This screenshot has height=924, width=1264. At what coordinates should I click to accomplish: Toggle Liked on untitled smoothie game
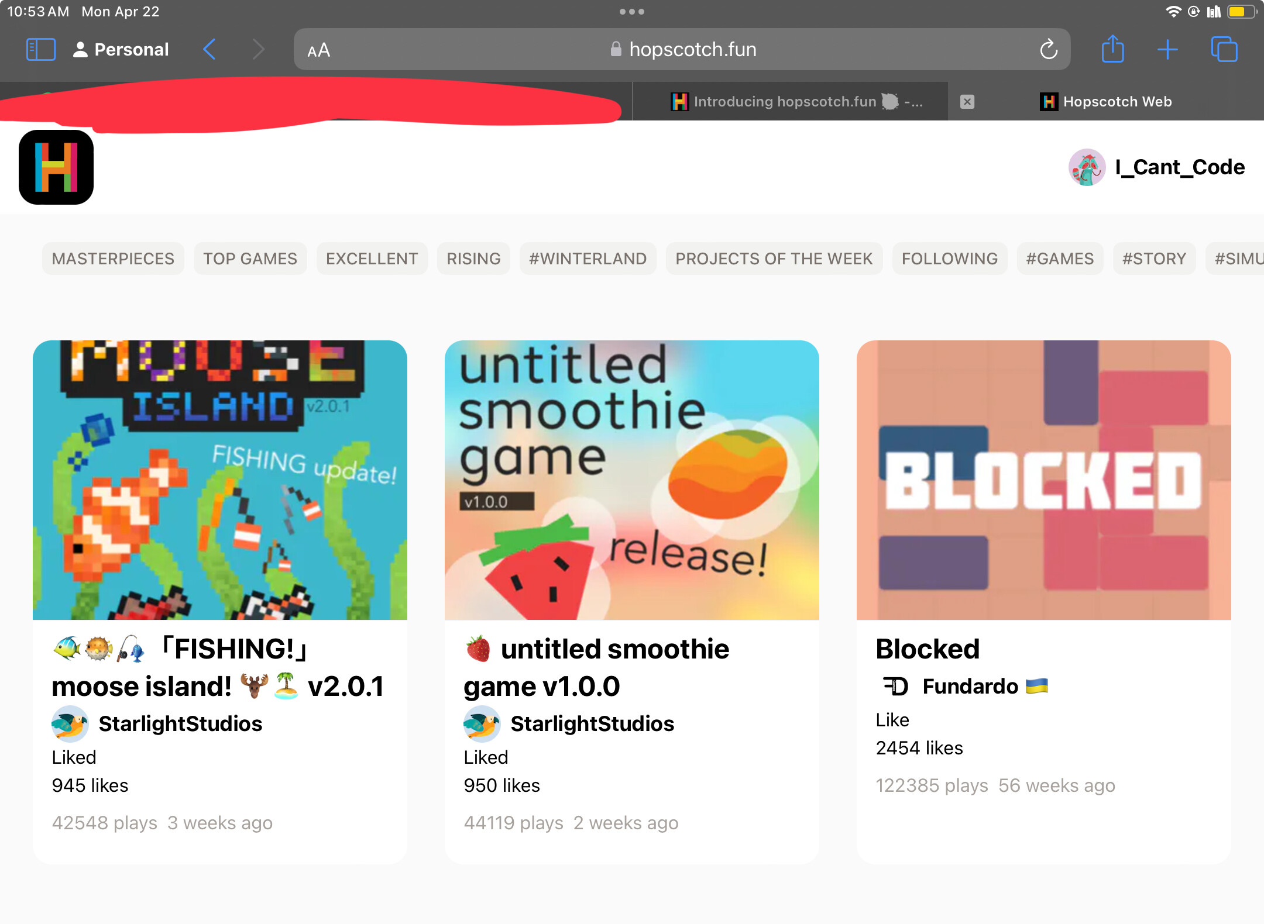click(486, 757)
